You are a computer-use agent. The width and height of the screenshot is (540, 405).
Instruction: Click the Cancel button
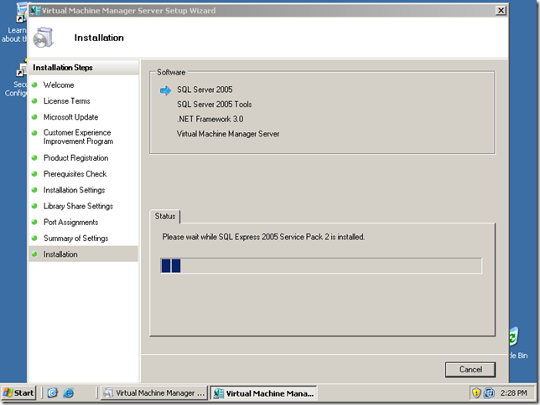pos(470,369)
